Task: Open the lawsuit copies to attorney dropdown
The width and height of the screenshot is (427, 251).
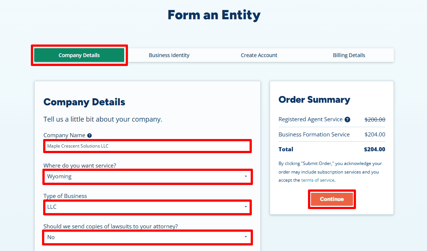Action: pyautogui.click(x=147, y=237)
